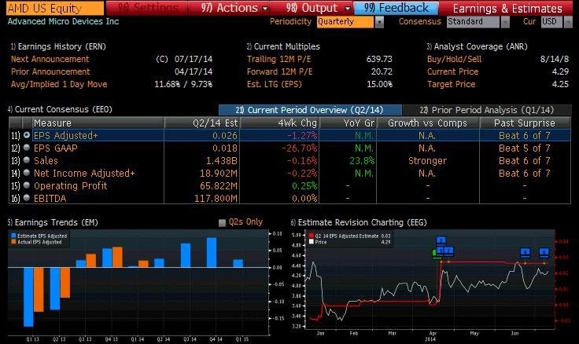The image size is (579, 344).
Task: Click the Net Income Adjusted+ row label
Action: [x=84, y=174]
